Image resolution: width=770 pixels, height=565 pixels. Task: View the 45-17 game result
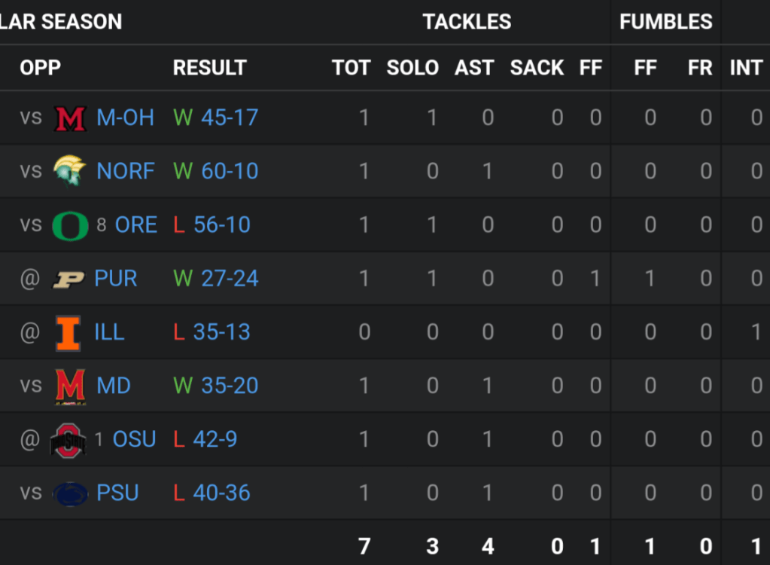(229, 118)
